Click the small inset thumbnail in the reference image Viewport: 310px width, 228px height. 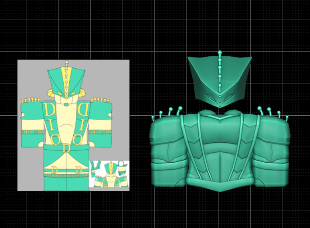pyautogui.click(x=109, y=174)
